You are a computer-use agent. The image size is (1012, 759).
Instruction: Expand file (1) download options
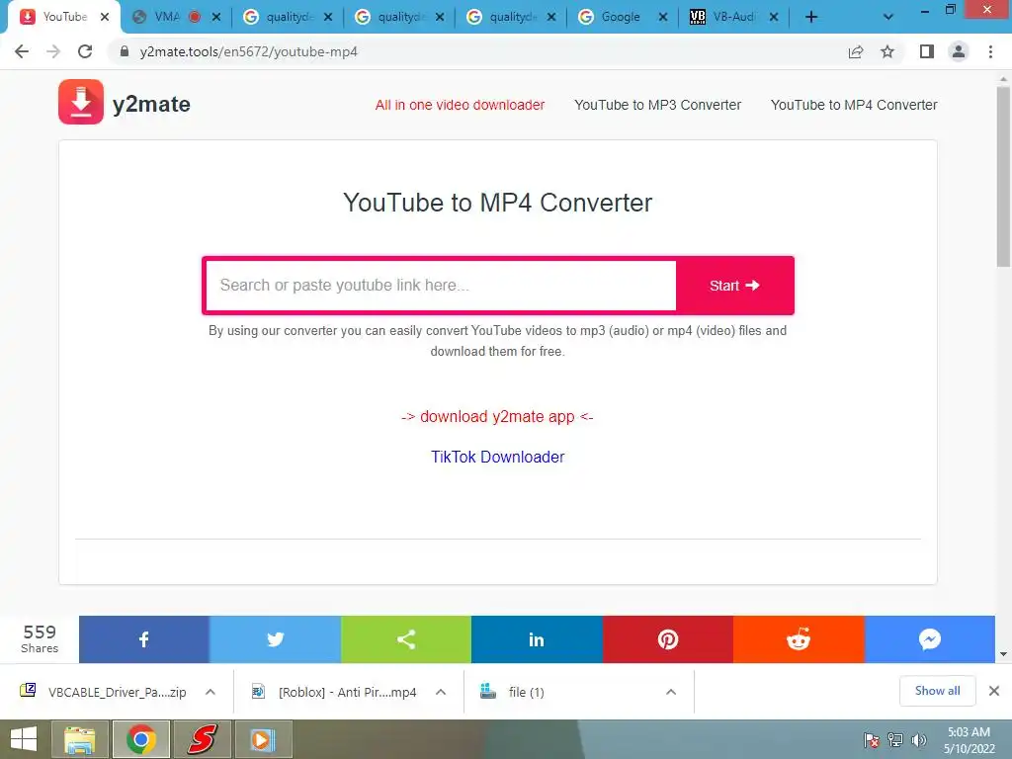pyautogui.click(x=671, y=692)
